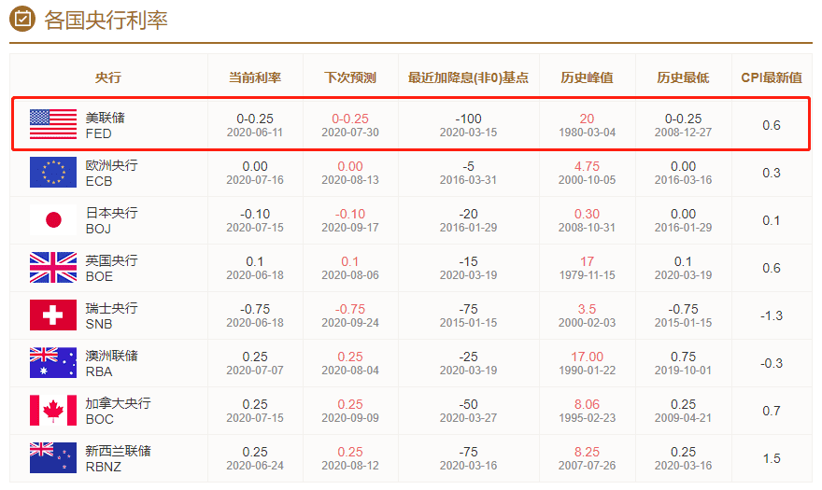Select the 最近加降息(非0)基点 column header
Viewport: 822px width, 490px height.
(468, 77)
